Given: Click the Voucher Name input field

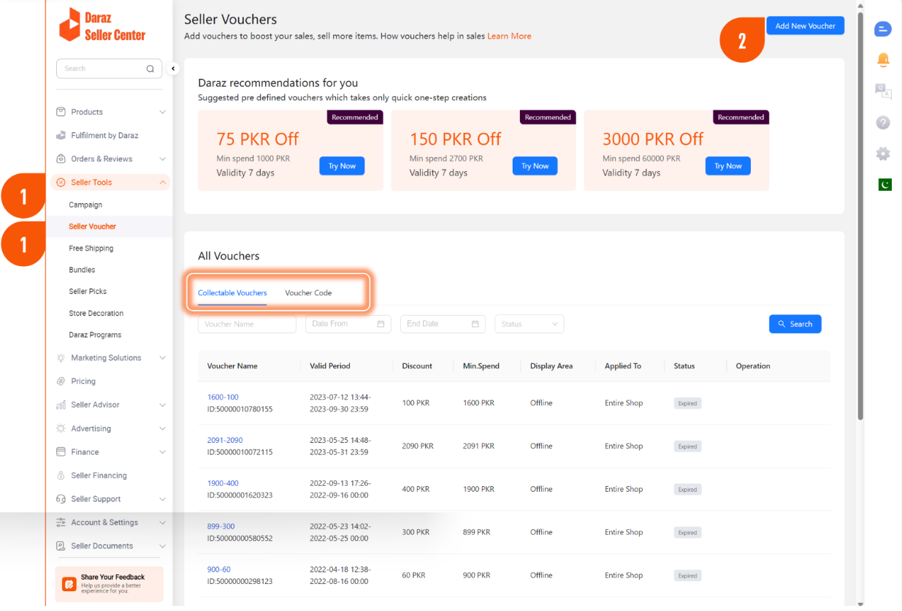Looking at the screenshot, I should [x=247, y=324].
